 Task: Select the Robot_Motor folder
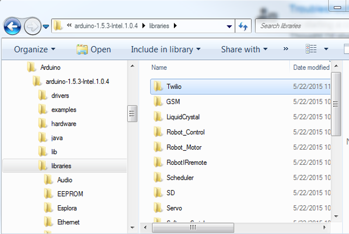point(184,147)
